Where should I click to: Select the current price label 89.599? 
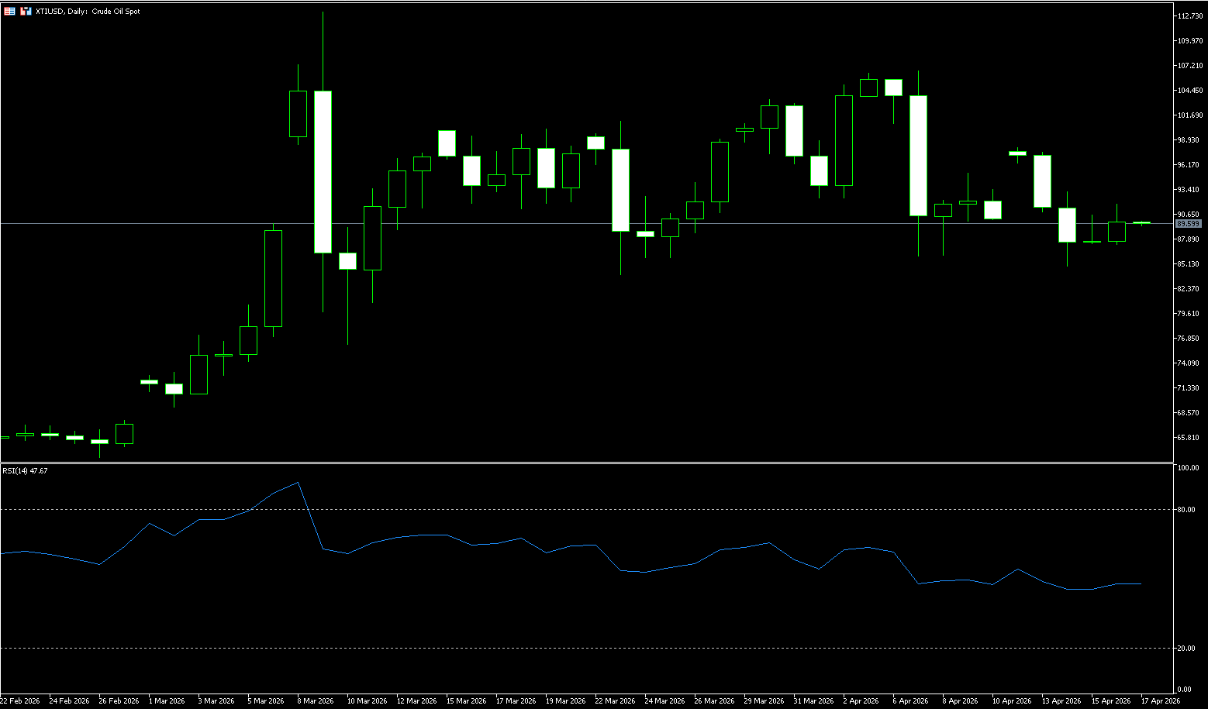1188,224
